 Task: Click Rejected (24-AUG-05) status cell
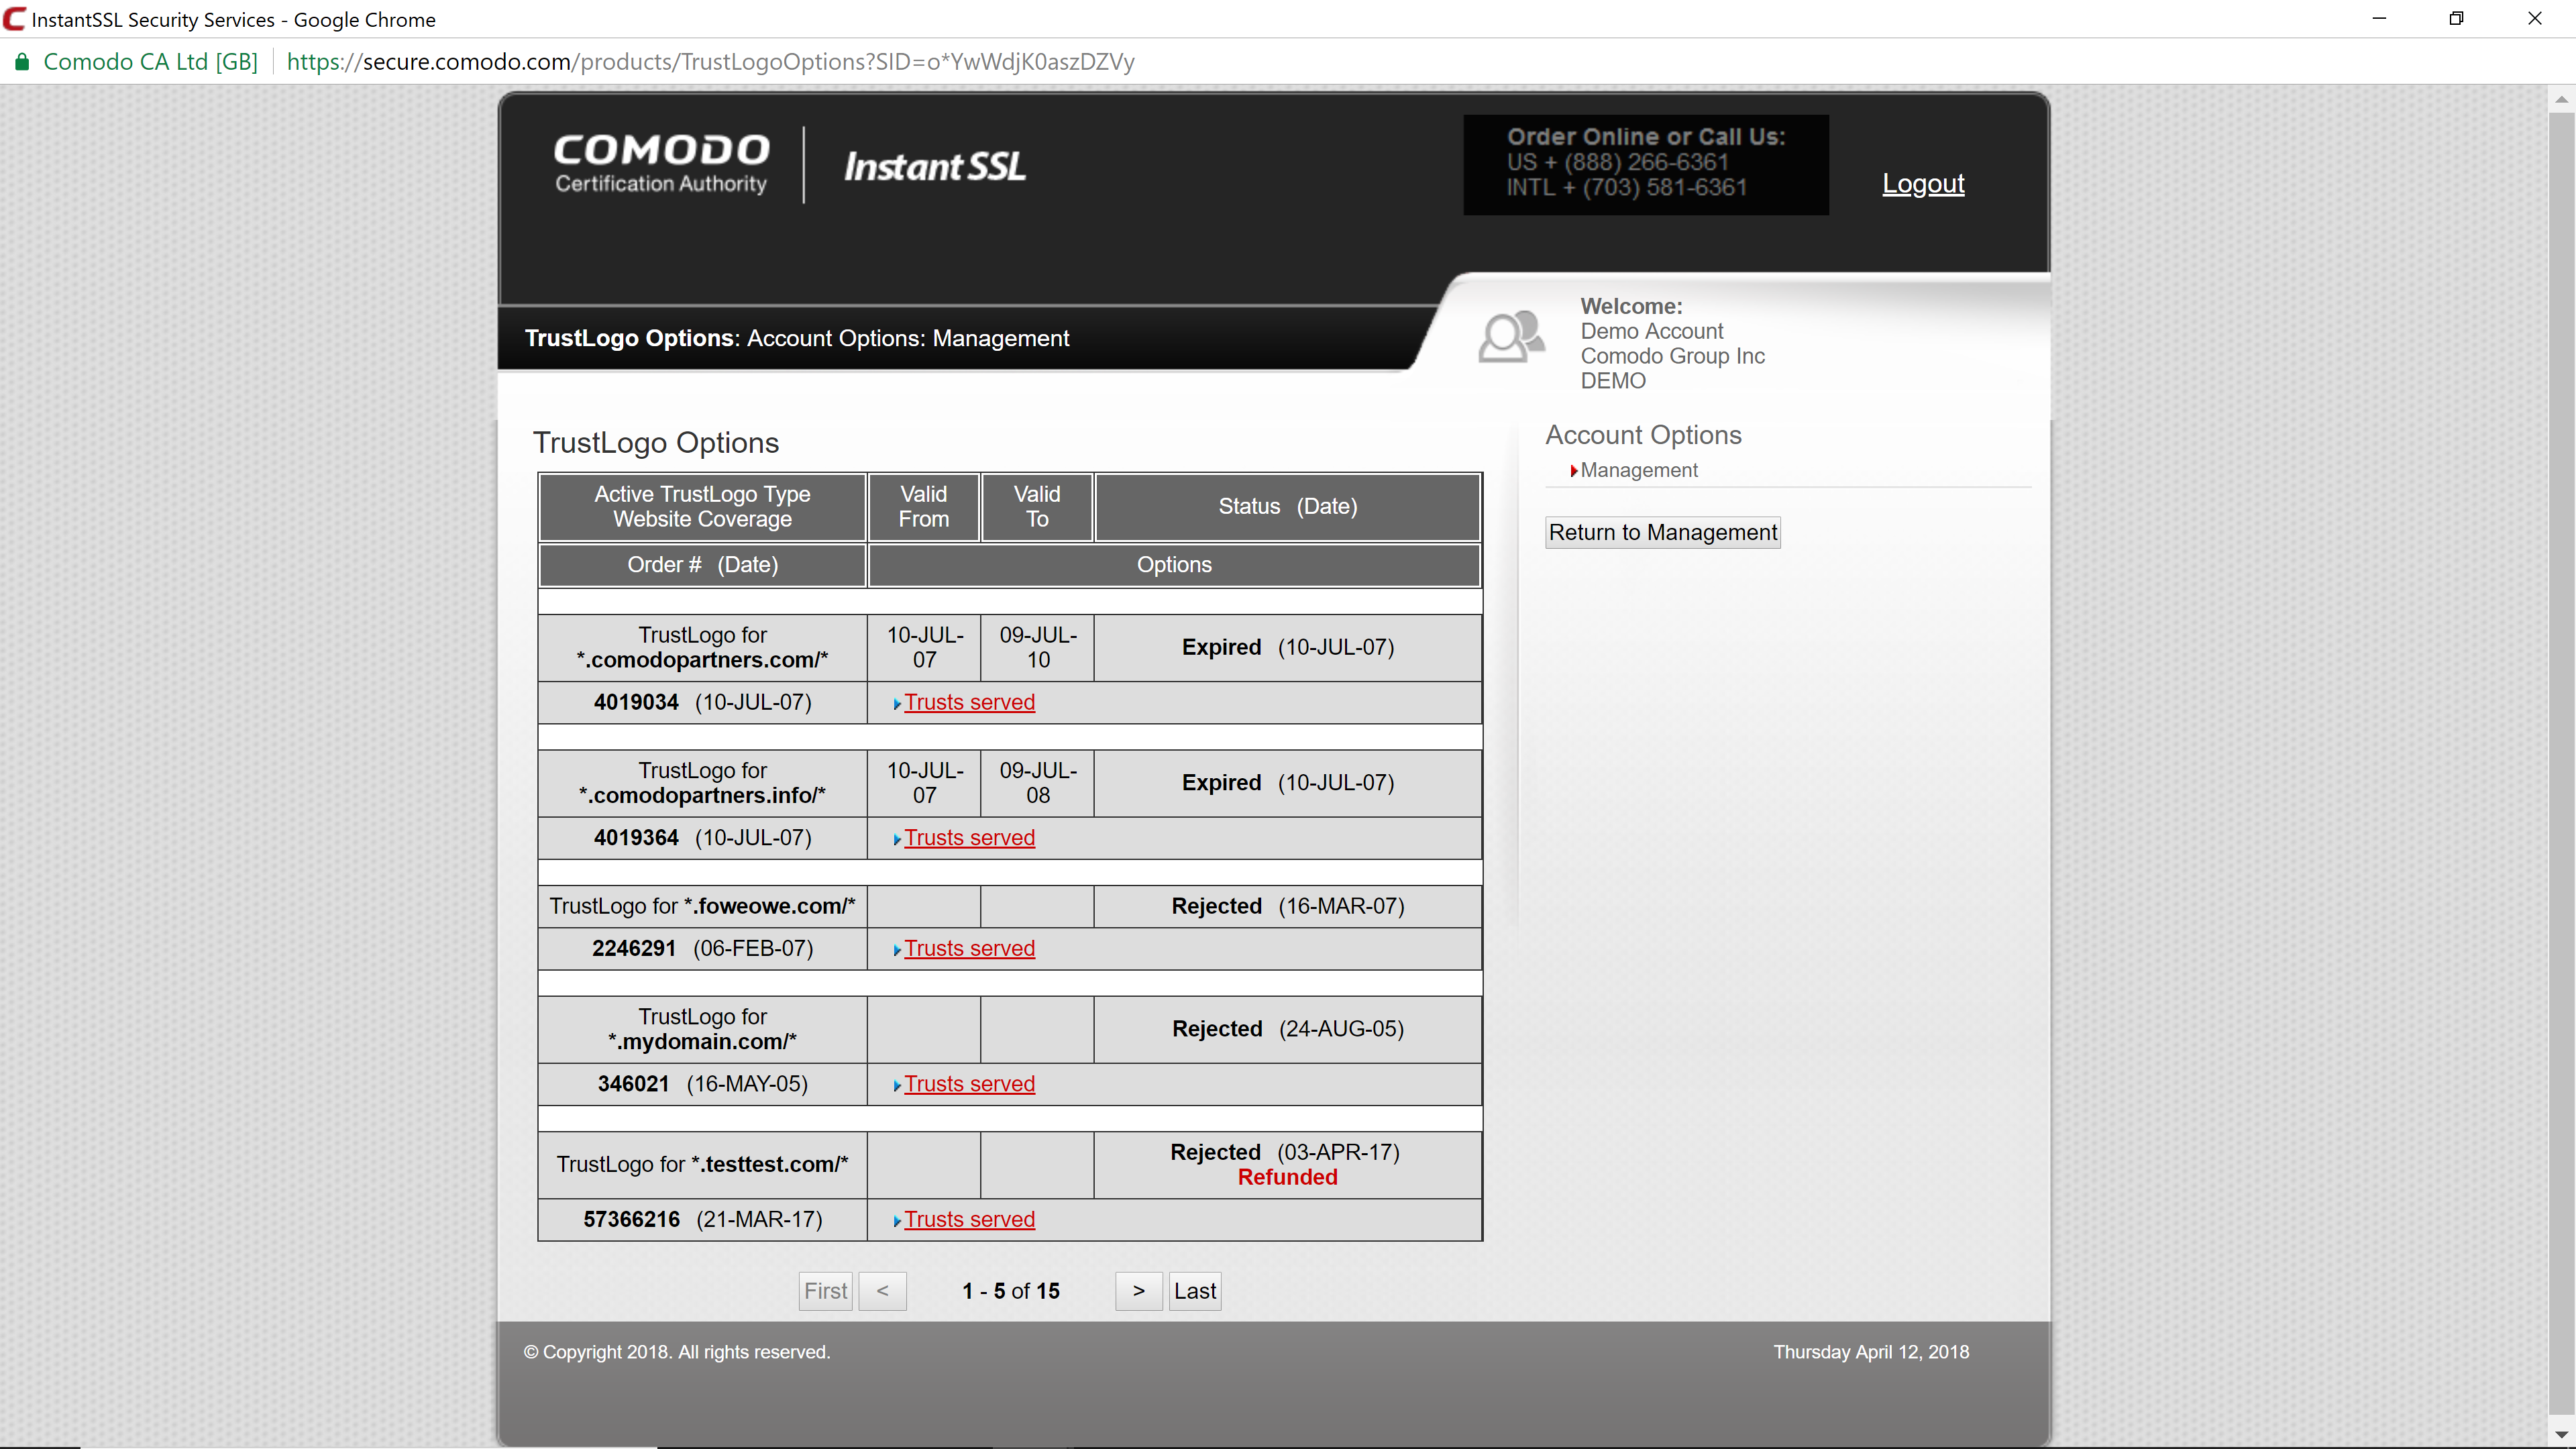point(1288,1029)
